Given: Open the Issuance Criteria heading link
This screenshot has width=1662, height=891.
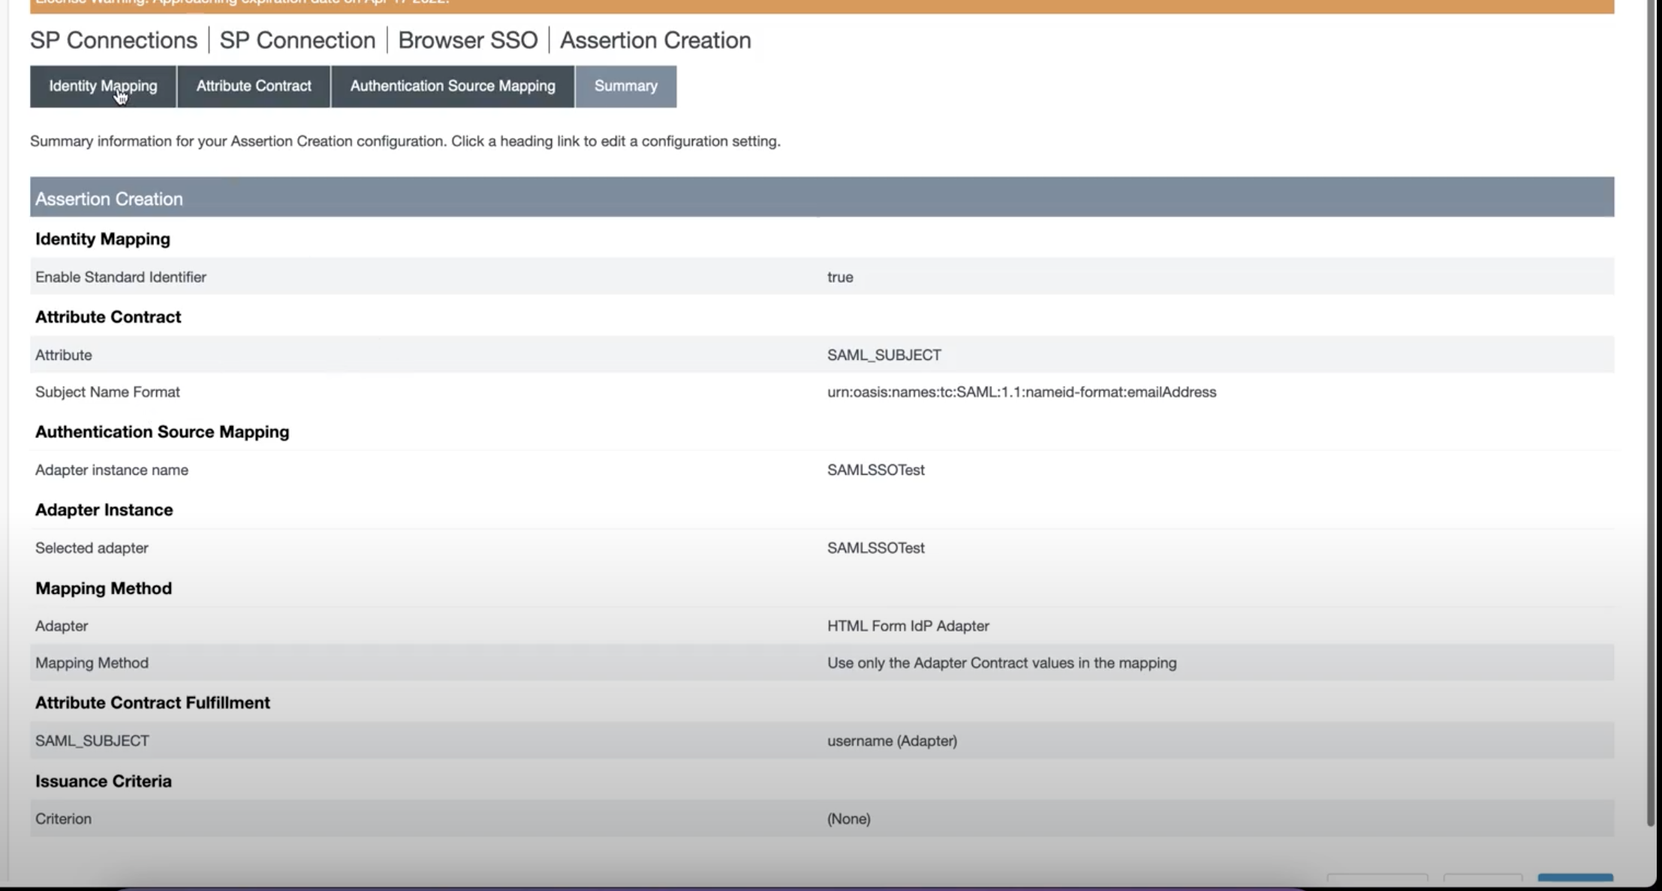Looking at the screenshot, I should (103, 781).
